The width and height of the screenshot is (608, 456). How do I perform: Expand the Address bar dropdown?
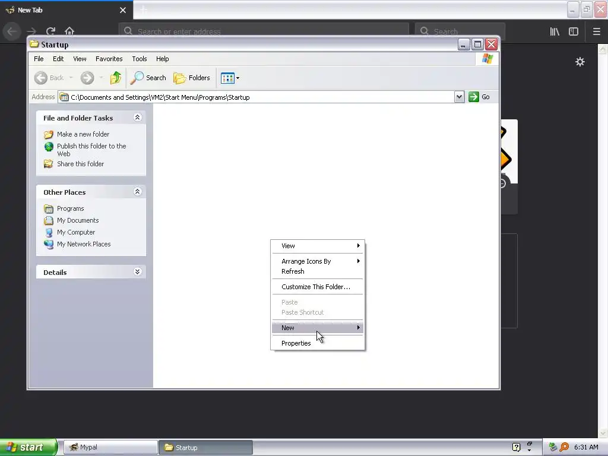click(x=459, y=97)
